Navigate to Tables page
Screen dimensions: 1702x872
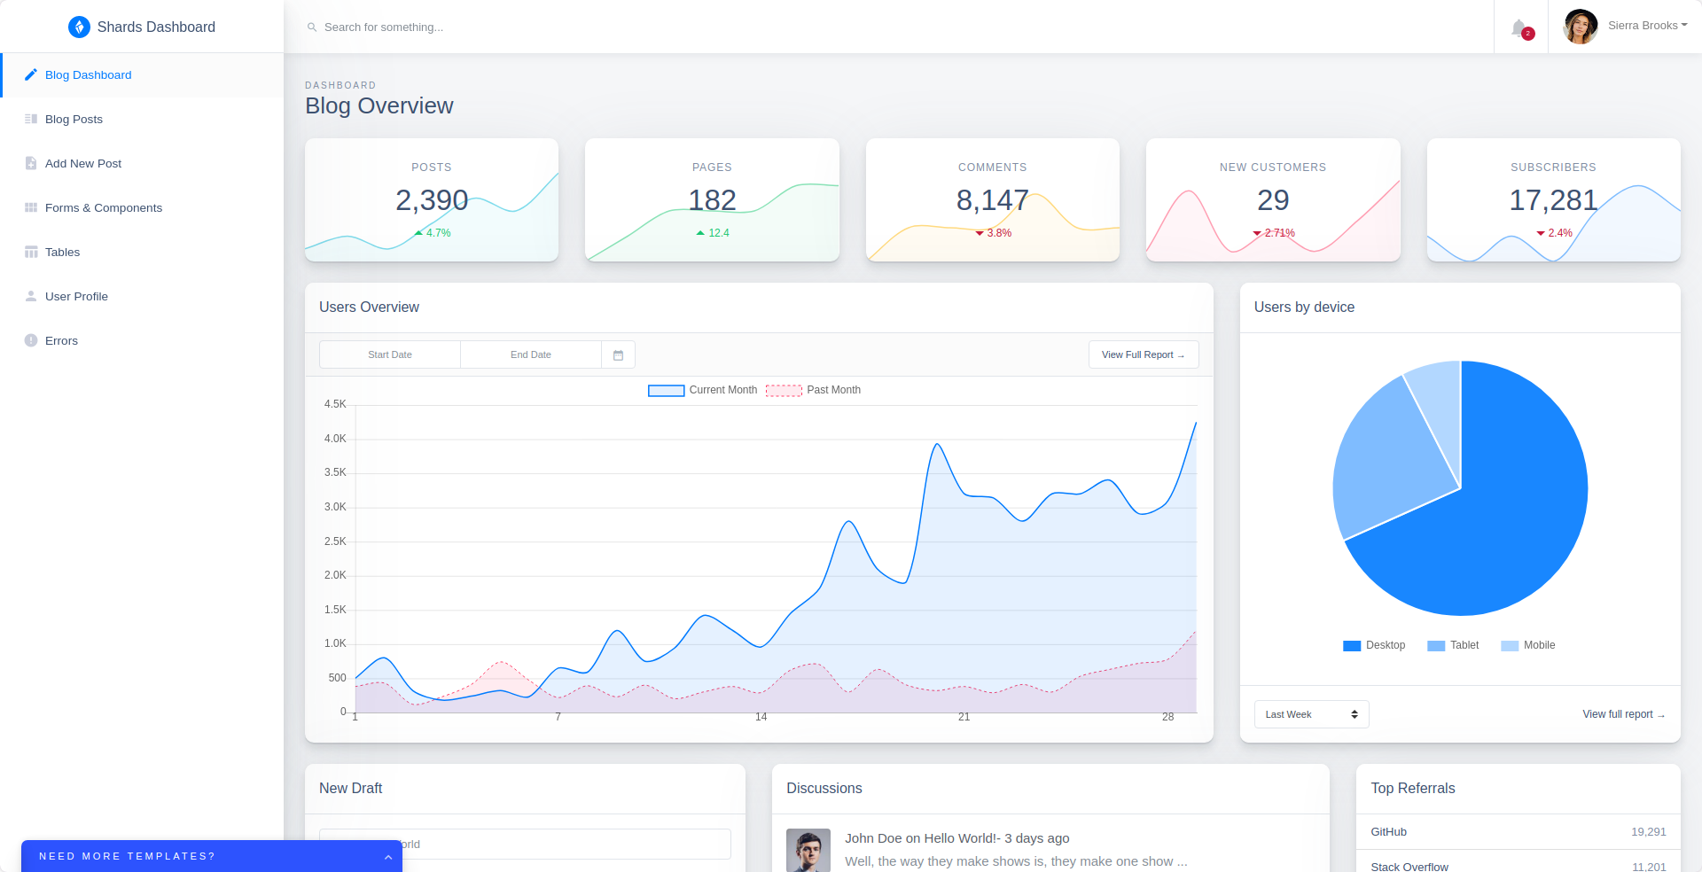142,252
